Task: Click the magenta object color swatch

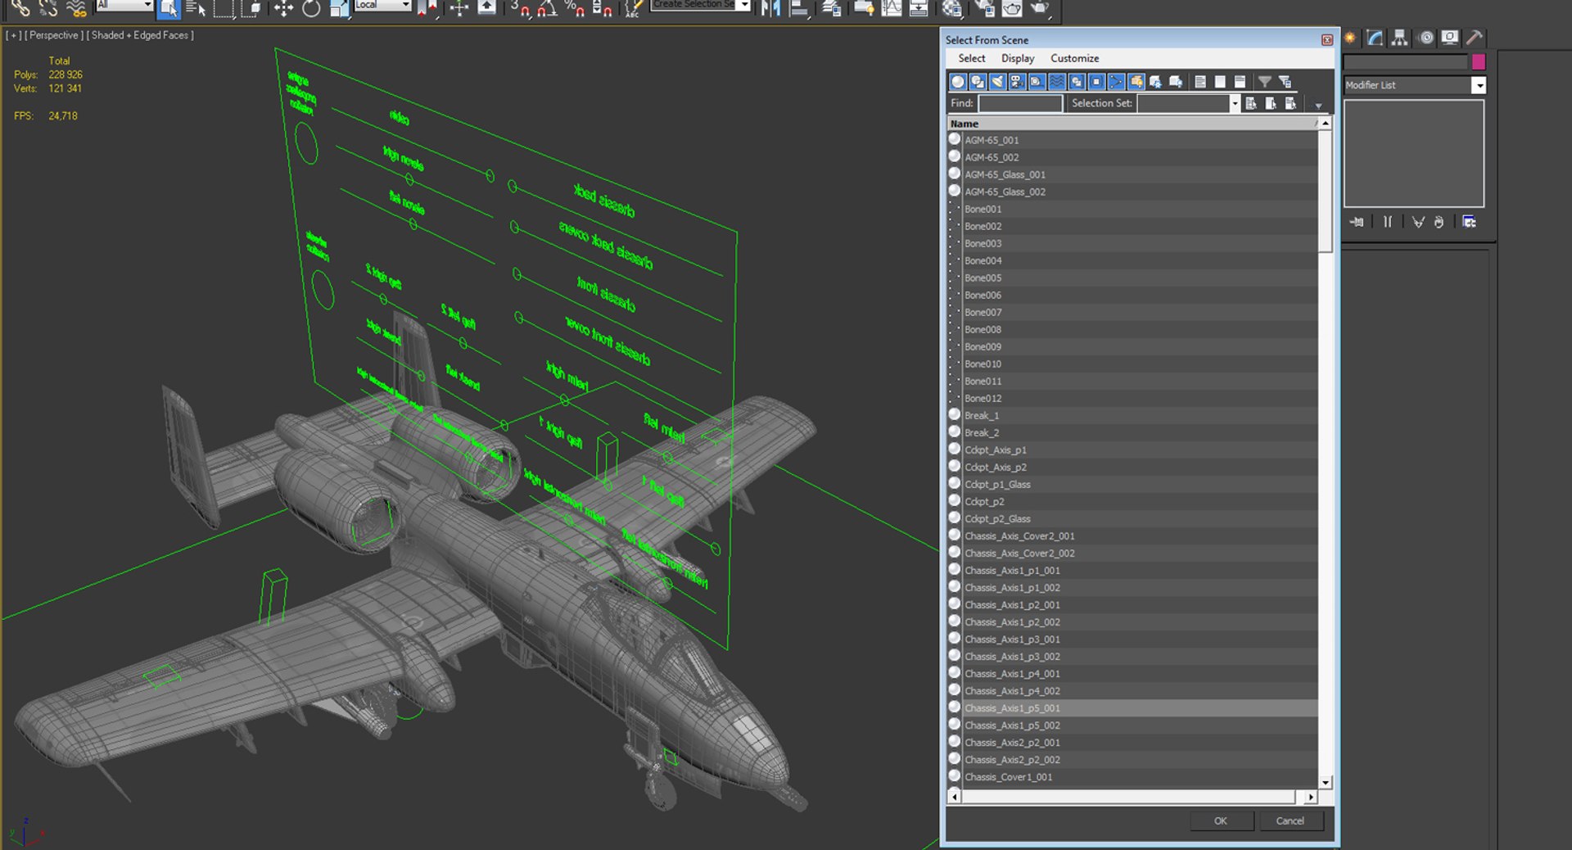Action: pyautogui.click(x=1478, y=61)
